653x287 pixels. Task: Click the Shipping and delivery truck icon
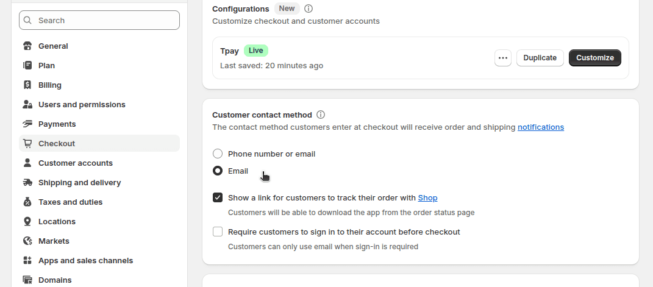[27, 183]
